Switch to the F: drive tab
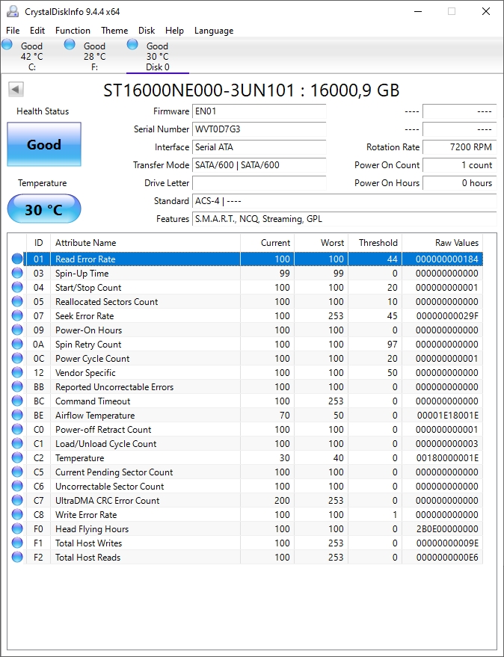This screenshot has width=504, height=657. pos(94,56)
